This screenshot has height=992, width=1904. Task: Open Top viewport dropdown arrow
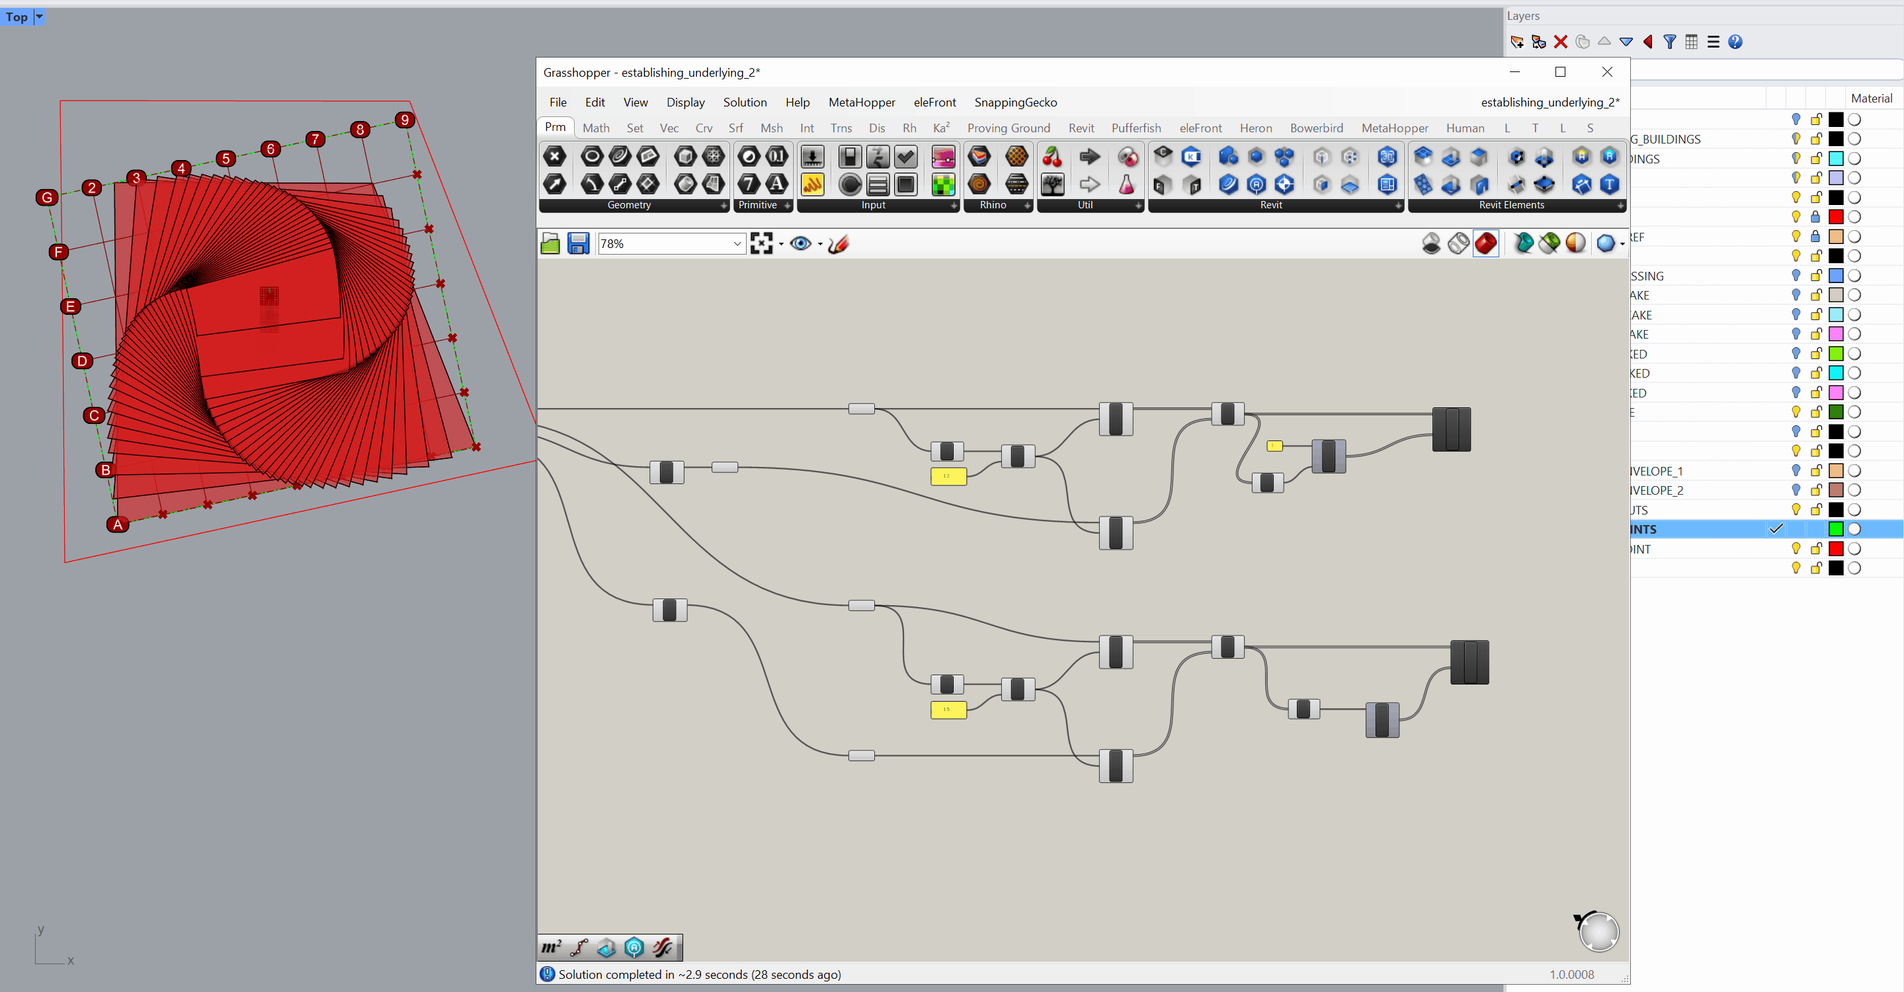tap(39, 17)
